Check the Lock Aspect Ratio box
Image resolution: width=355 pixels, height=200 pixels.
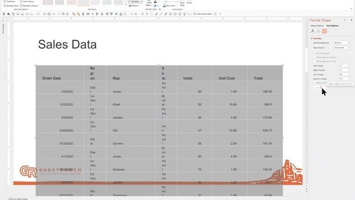pos(195,14)
